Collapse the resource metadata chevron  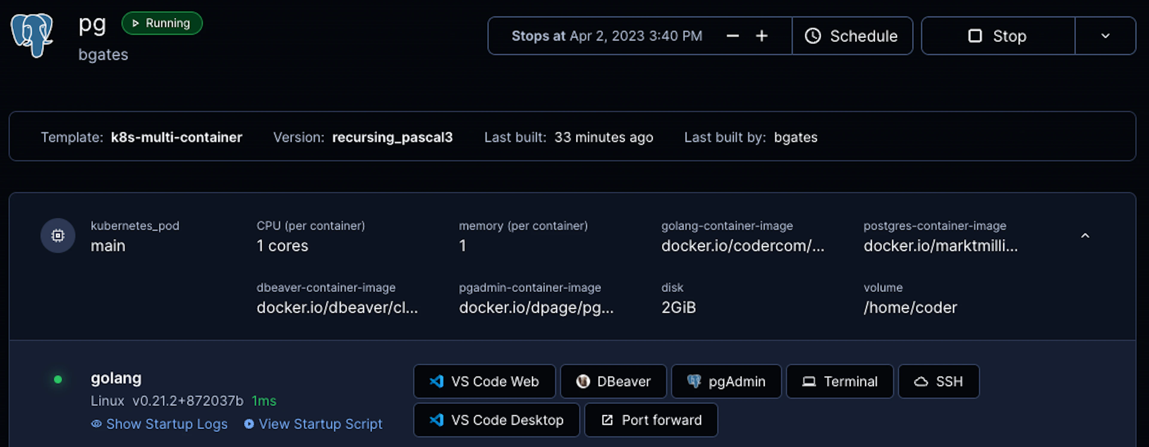coord(1085,235)
